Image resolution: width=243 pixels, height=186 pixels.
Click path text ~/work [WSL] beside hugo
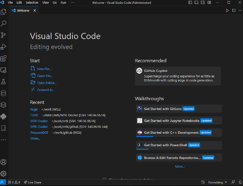[51, 109]
